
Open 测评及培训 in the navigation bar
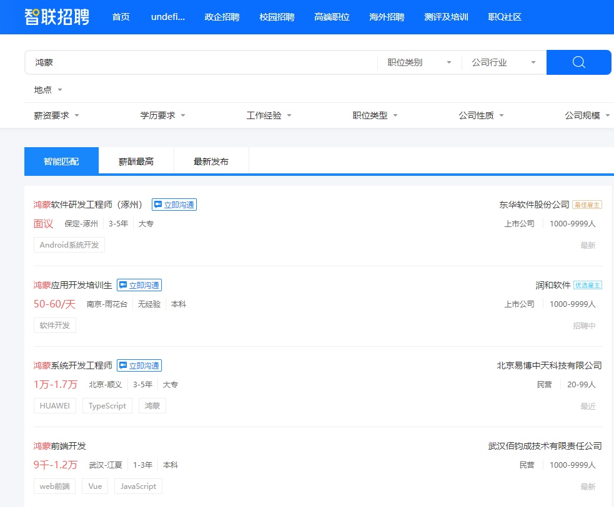click(x=446, y=17)
